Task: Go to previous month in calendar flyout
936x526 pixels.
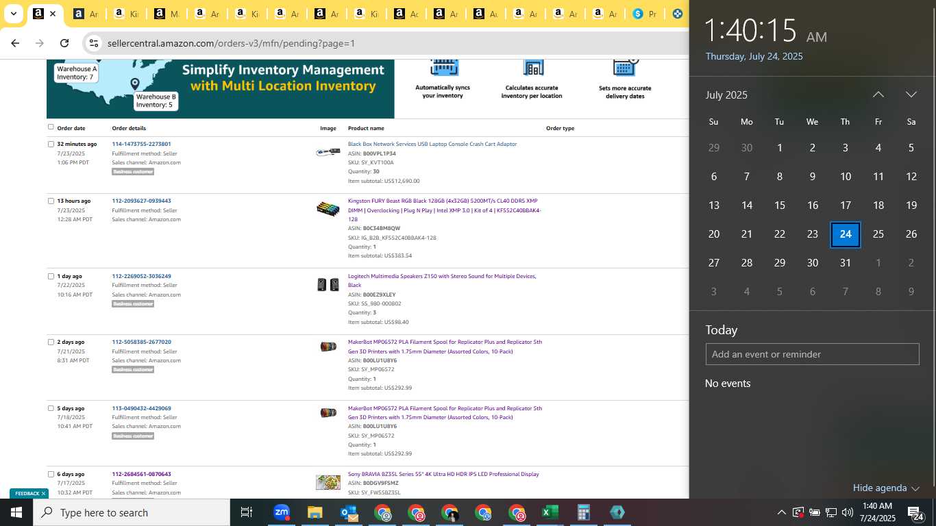Action: point(878,95)
